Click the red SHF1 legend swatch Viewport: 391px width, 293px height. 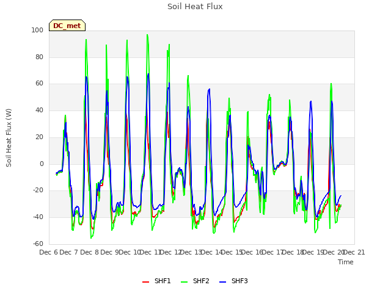point(145,282)
